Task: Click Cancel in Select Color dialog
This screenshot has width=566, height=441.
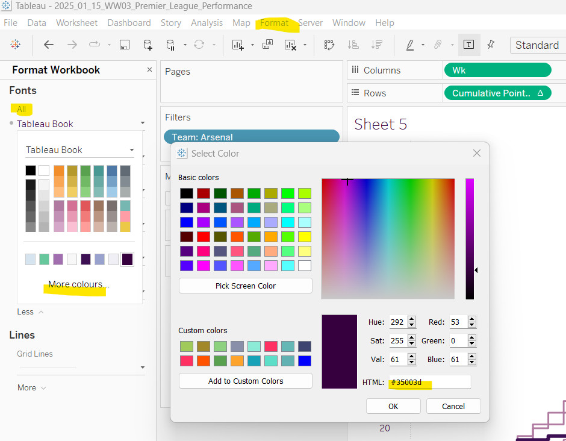Action: click(x=453, y=406)
